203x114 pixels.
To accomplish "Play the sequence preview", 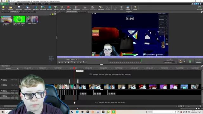I will point(69,62).
